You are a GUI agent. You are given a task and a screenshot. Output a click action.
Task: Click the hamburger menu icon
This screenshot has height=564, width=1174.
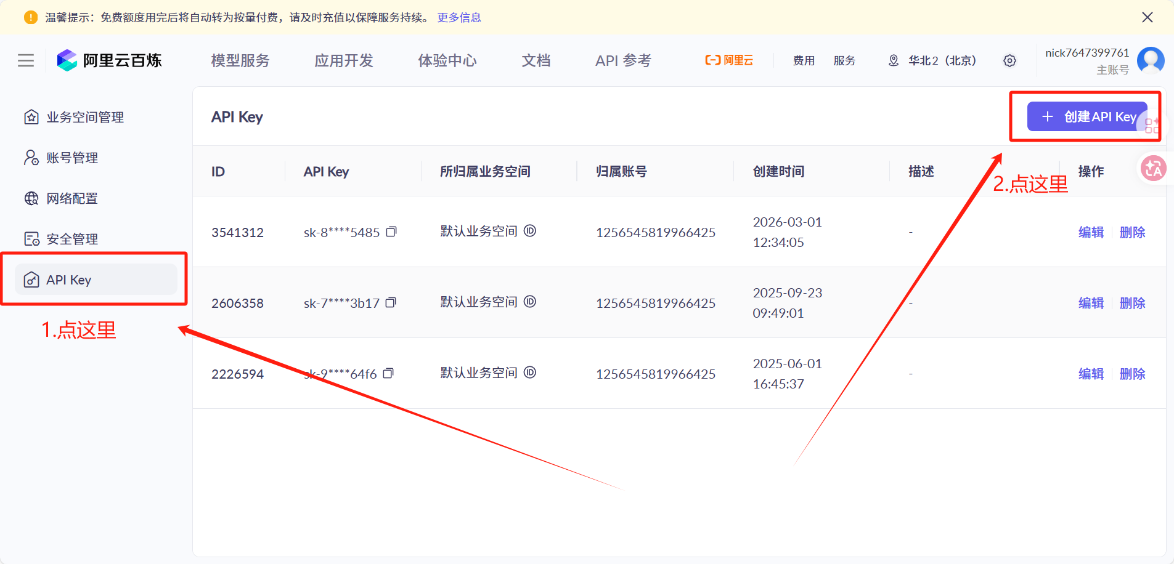point(25,60)
